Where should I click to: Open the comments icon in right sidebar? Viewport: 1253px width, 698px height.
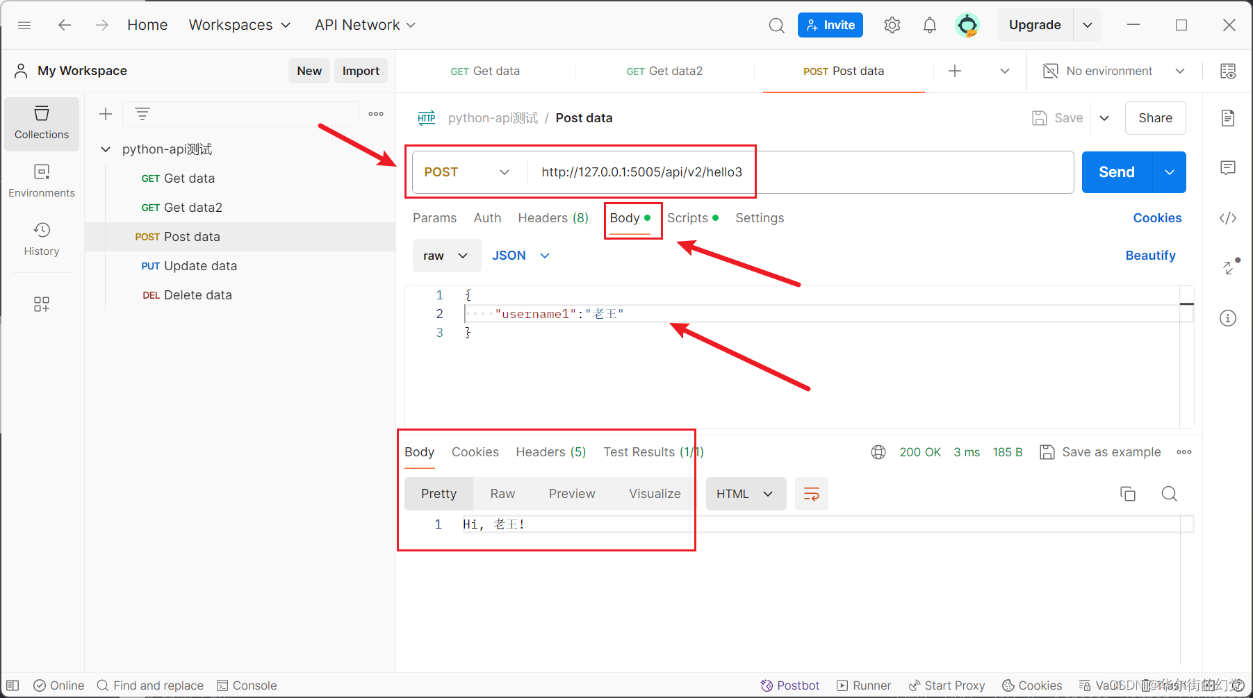(1228, 168)
